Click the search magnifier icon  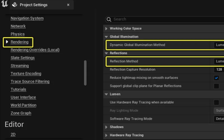109,19
